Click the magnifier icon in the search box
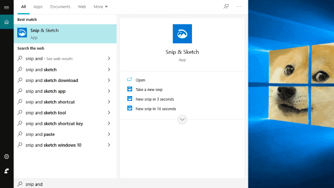The height and width of the screenshot is (188, 334). tap(20, 184)
